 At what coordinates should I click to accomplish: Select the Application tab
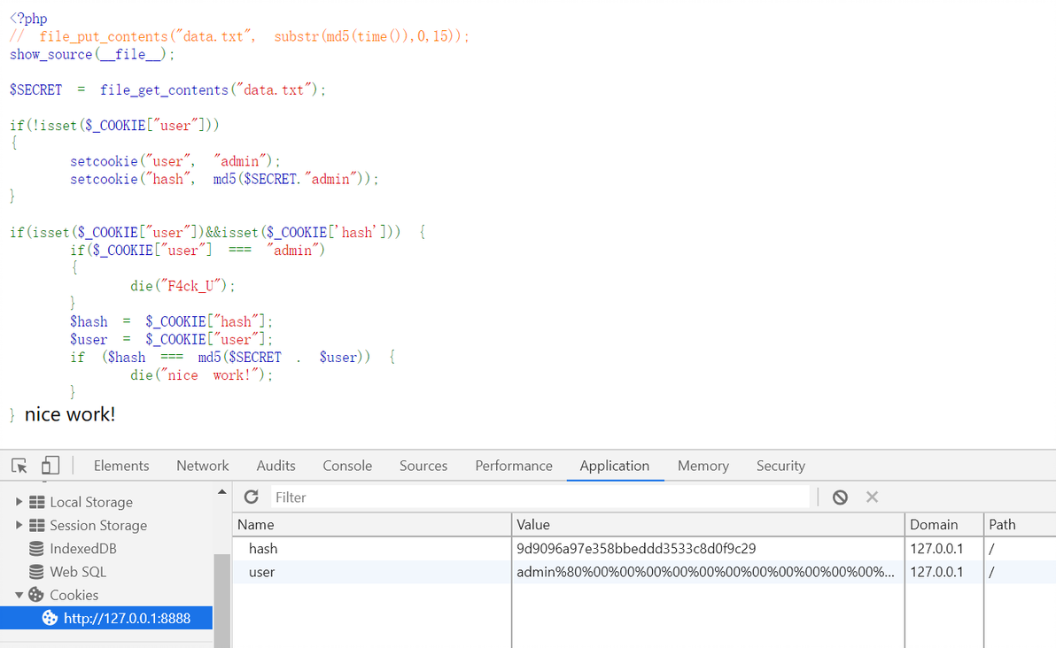[x=615, y=466]
